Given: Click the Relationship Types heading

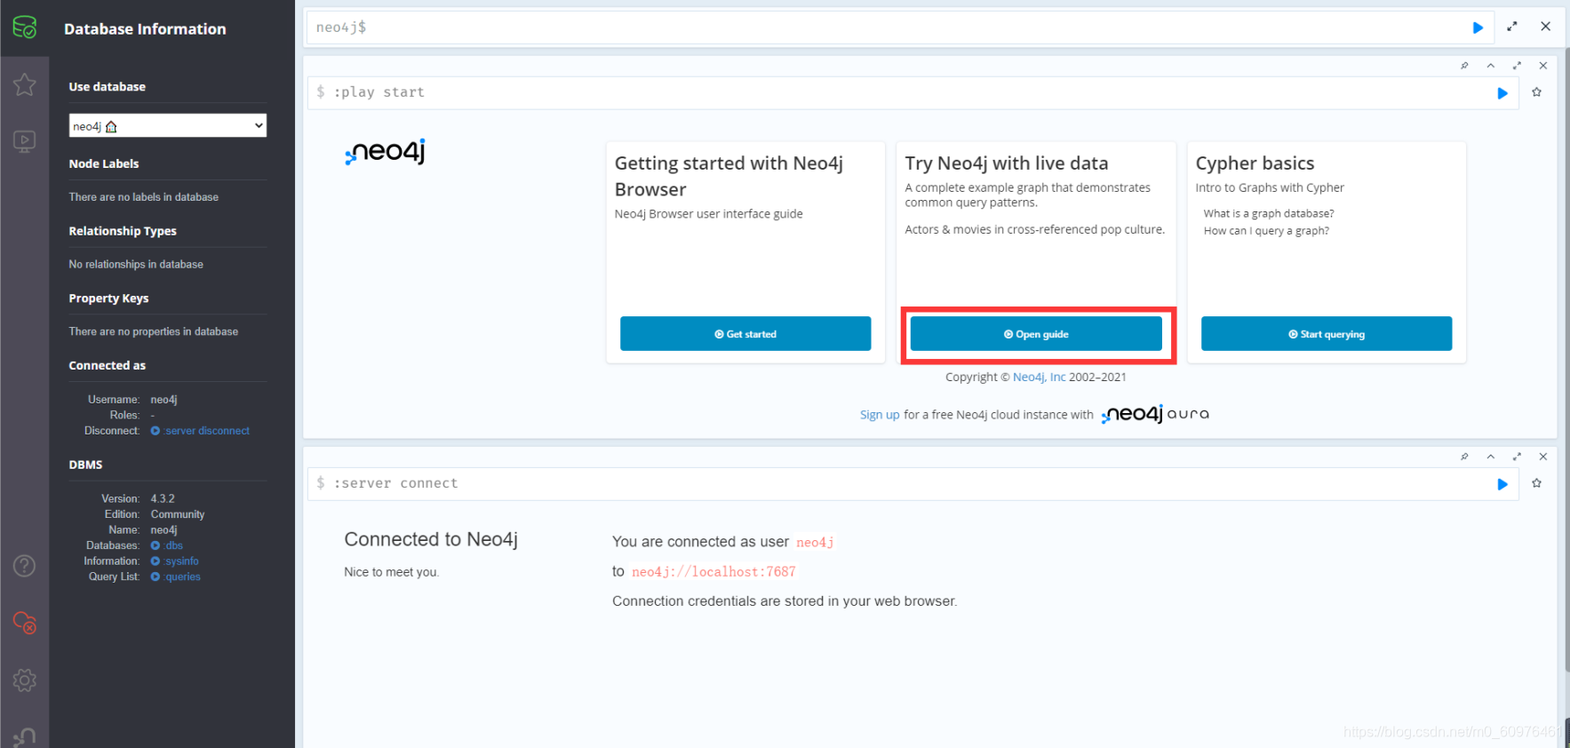Looking at the screenshot, I should (123, 231).
